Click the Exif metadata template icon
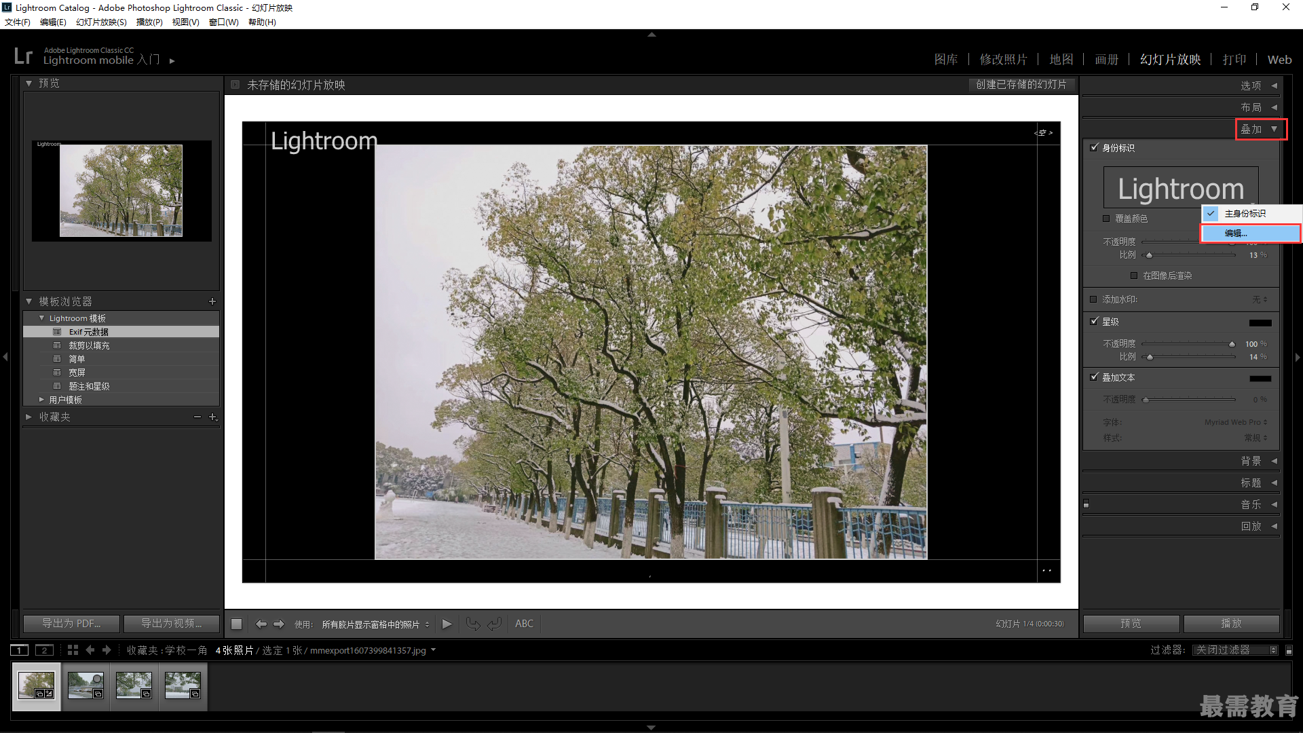Image resolution: width=1303 pixels, height=733 pixels. [x=58, y=332]
